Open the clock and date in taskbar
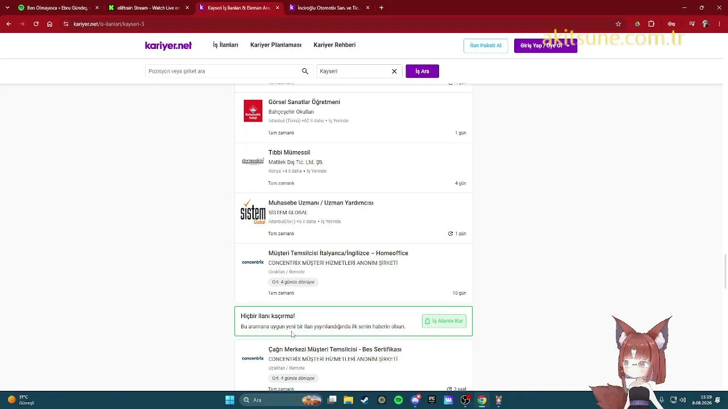The height and width of the screenshot is (409, 728). [x=702, y=400]
